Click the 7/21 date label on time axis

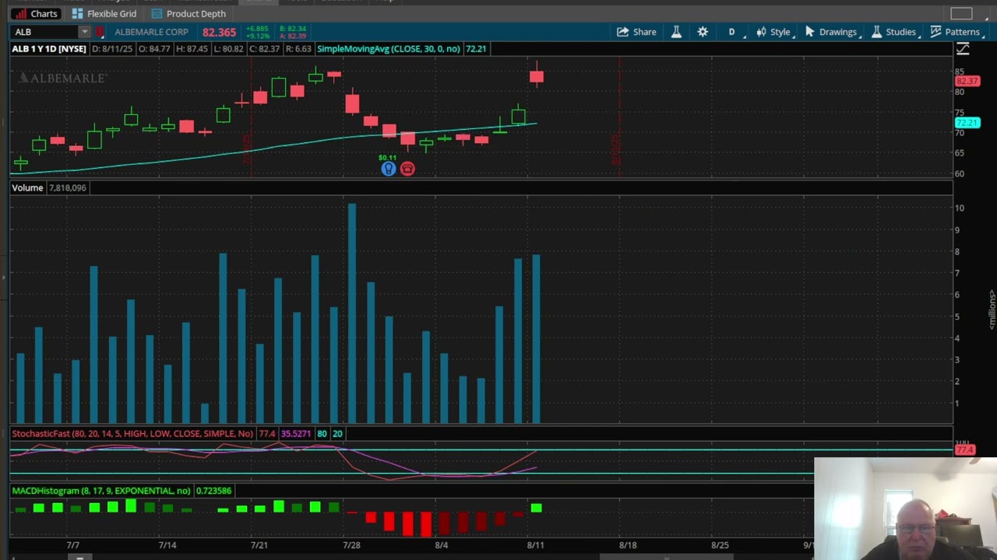point(259,545)
